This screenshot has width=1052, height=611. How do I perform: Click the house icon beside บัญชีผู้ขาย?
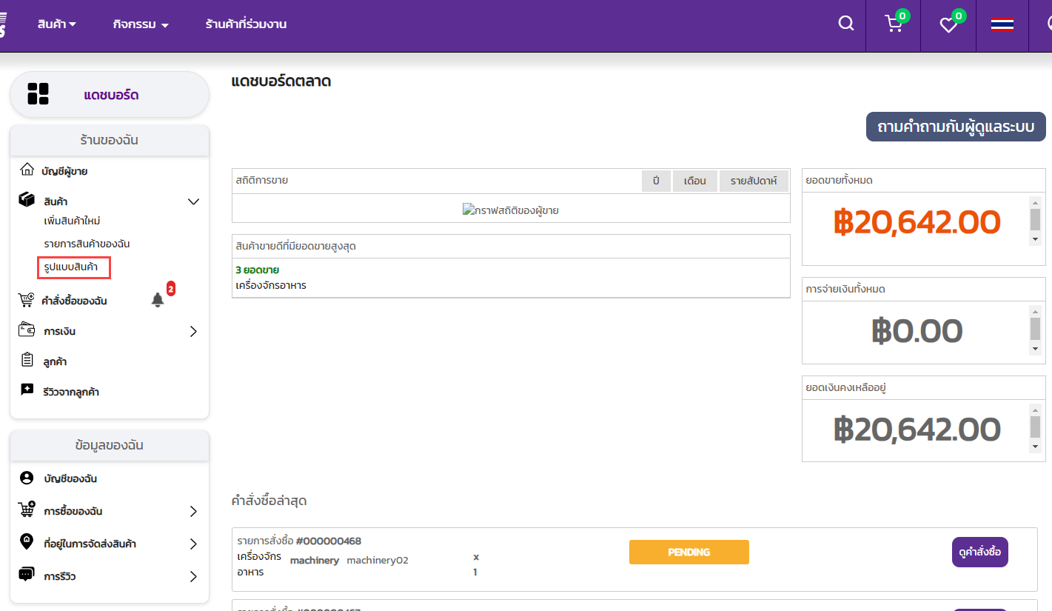[x=27, y=170]
